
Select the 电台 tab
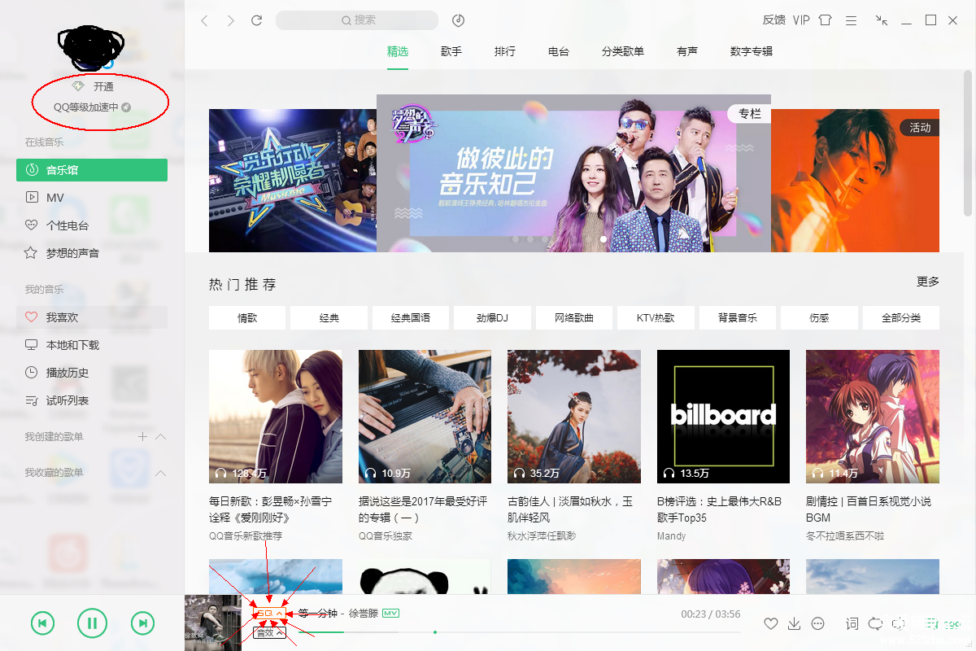coord(559,51)
